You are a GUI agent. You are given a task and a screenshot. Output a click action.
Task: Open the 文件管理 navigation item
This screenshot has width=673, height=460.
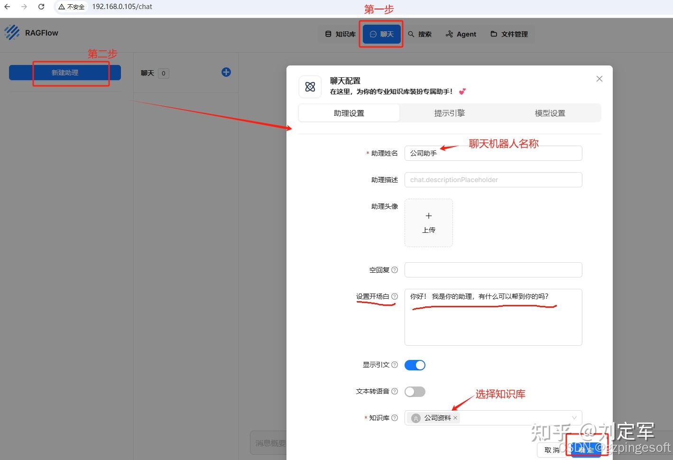pyautogui.click(x=509, y=34)
